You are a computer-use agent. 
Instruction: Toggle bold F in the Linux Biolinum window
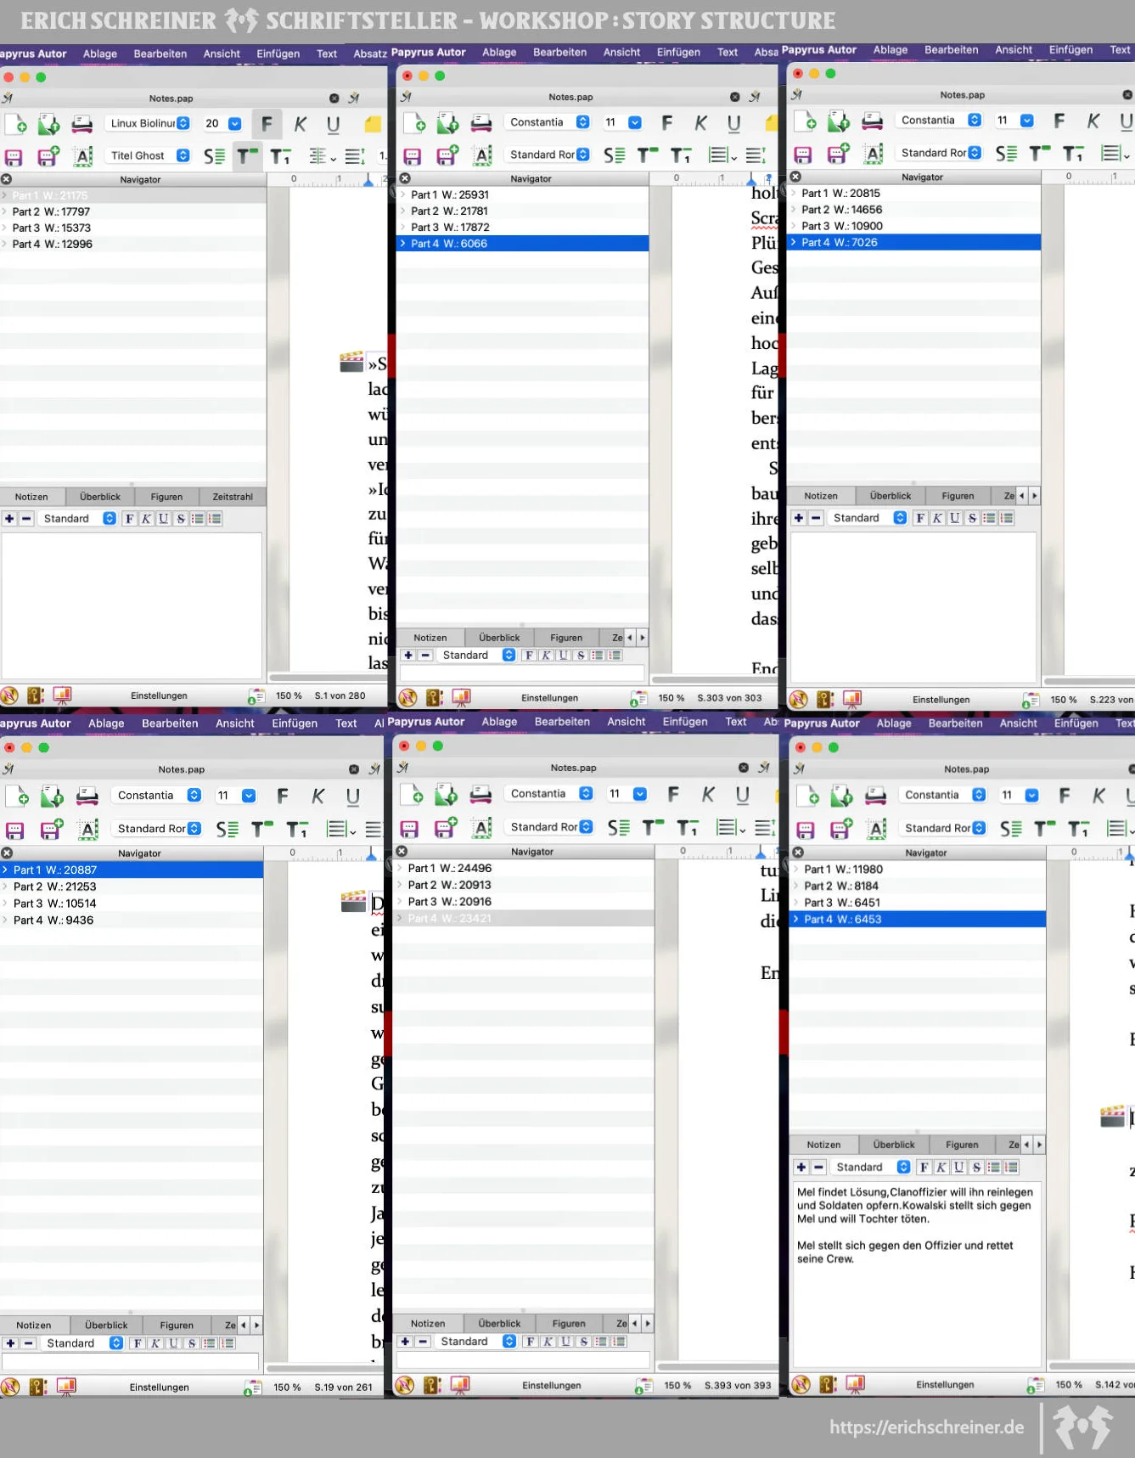[x=267, y=124]
